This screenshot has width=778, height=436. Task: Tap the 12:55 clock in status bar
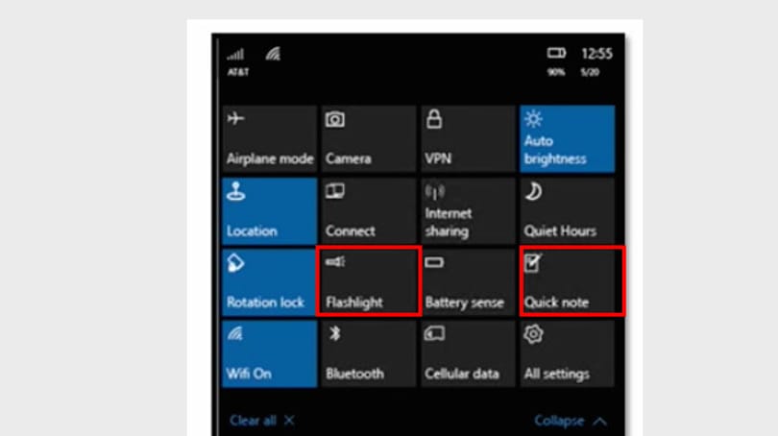point(596,54)
